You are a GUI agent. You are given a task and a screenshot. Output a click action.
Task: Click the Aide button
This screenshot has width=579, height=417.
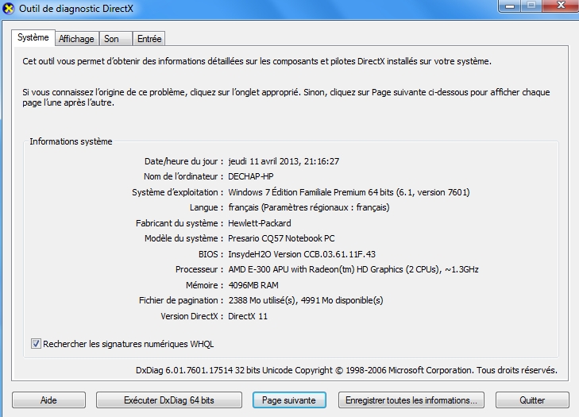point(48,400)
